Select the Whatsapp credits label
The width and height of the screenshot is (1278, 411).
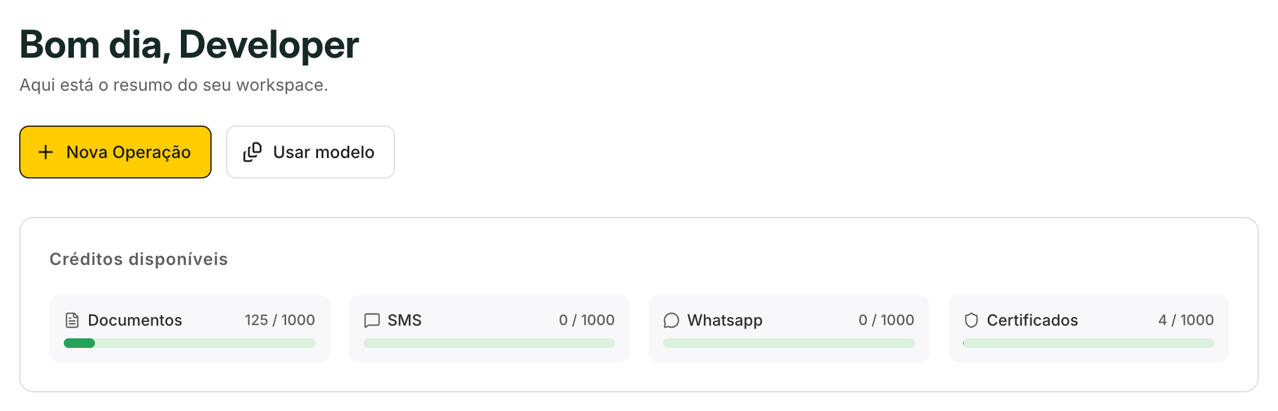(725, 321)
